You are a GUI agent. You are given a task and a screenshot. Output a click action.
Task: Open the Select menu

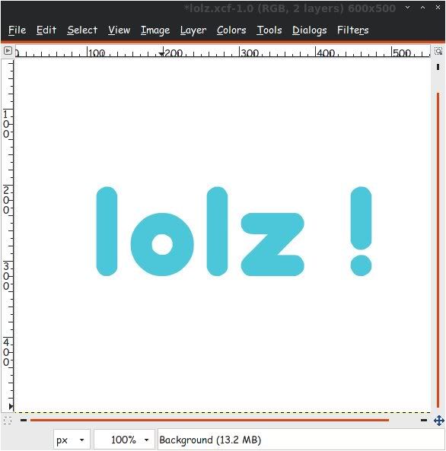[82, 30]
